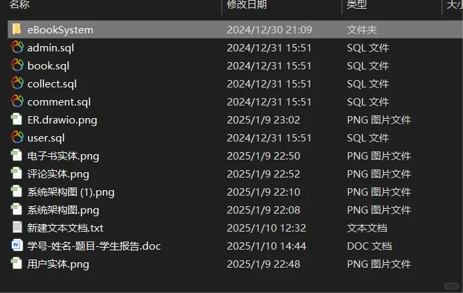The width and height of the screenshot is (463, 293).
Task: Sort by the 类型 column header
Action: (357, 5)
